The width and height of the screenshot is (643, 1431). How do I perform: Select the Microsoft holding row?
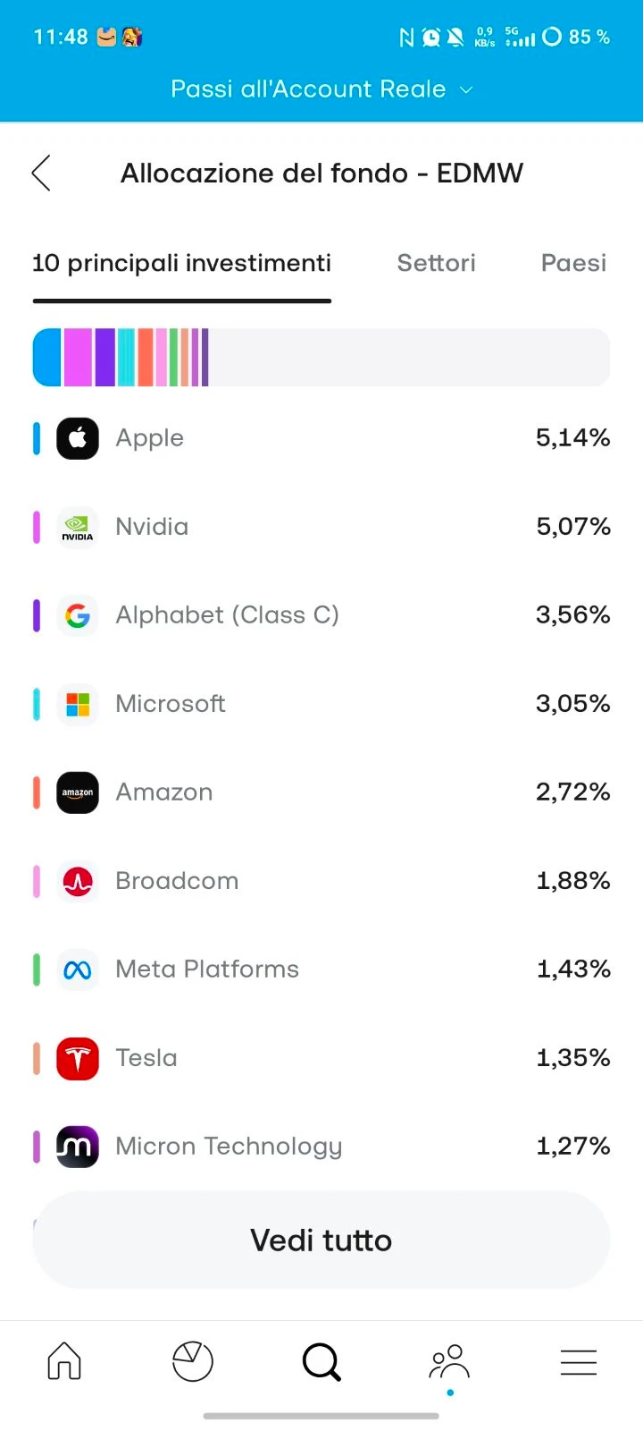321,704
